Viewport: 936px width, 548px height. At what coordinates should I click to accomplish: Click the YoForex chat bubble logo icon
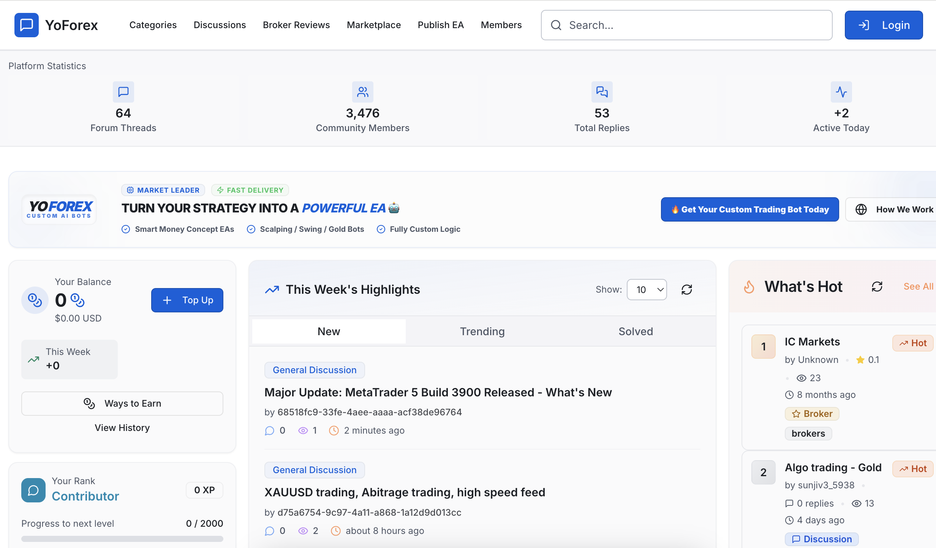click(26, 25)
